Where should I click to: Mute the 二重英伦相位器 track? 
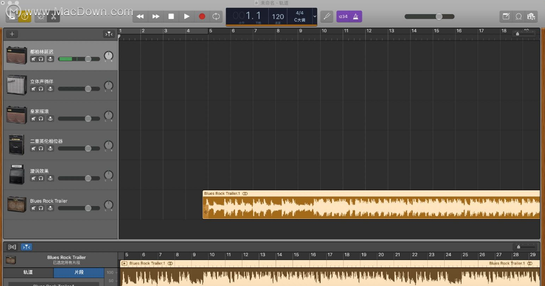click(33, 149)
